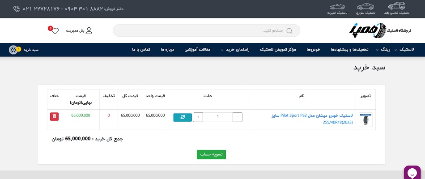This screenshot has height=179, width=425.
Task: Decrease quantity with the minus button
Action: click(238, 117)
